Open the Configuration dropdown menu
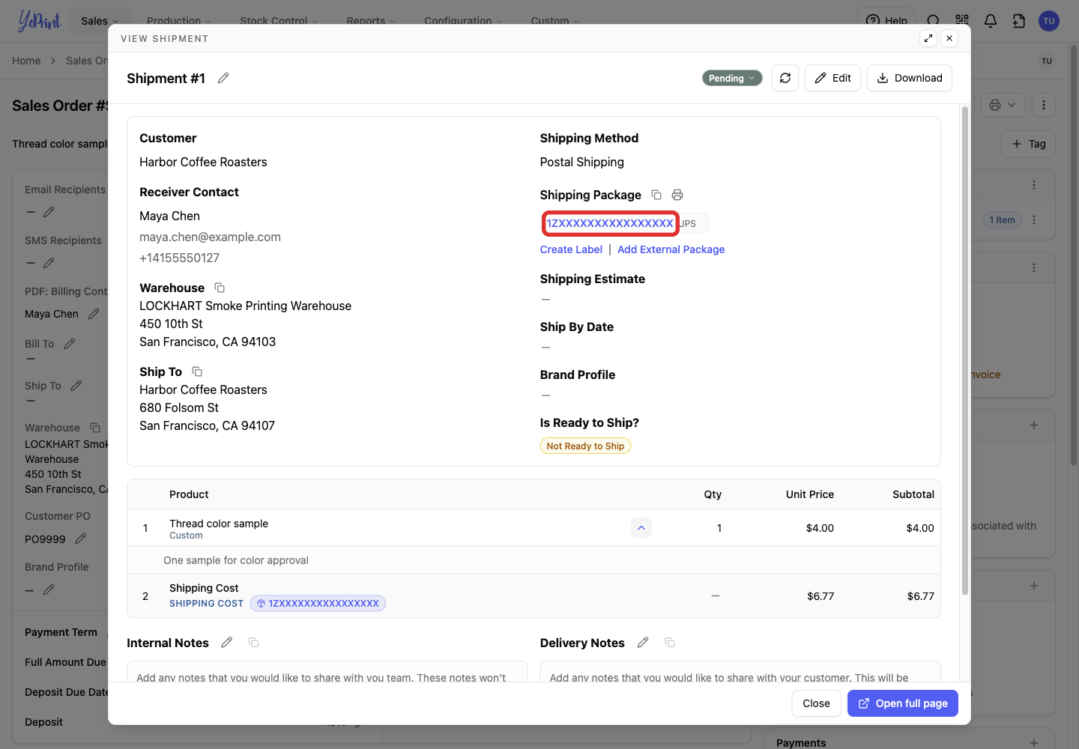The height and width of the screenshot is (749, 1079). [463, 21]
